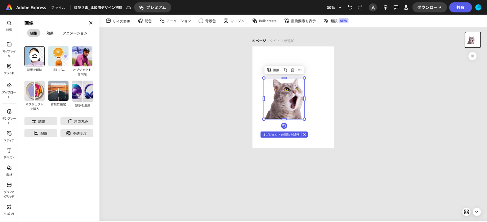
Task: Click the タイトルを追加 page title field
Action: [x=282, y=41]
